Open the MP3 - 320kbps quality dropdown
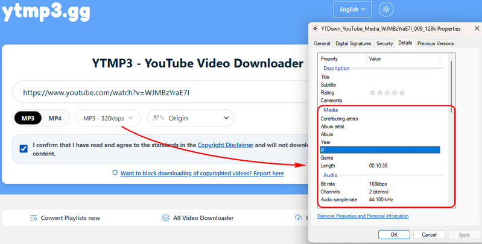The height and width of the screenshot is (244, 482). 108,118
